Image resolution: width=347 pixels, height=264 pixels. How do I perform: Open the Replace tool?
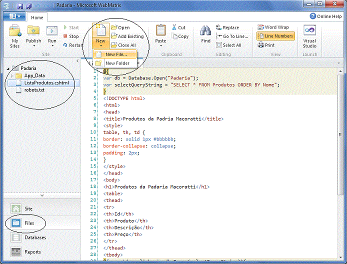[x=227, y=27]
